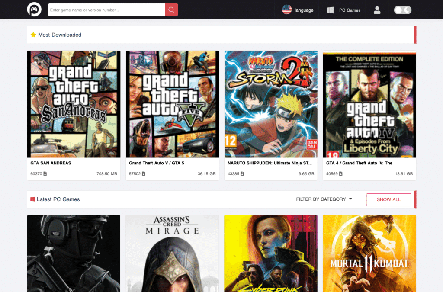Screen dimensions: 443x292
Task: Click the US flag language icon
Action: [x=287, y=10]
